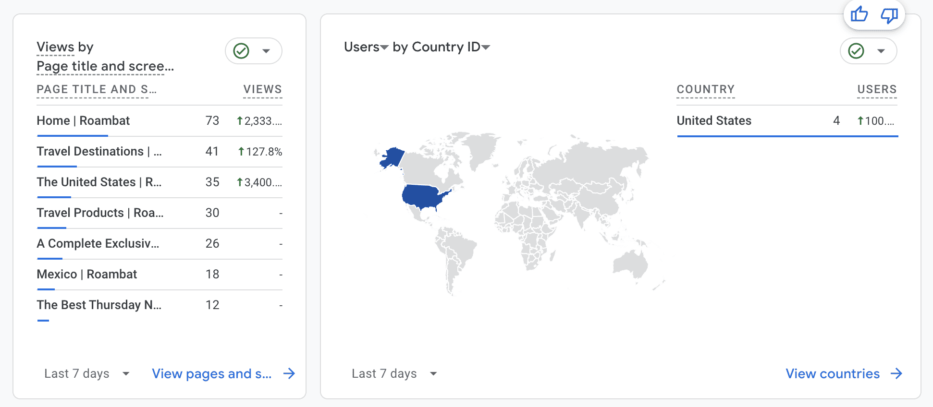Open Last 7 days selector on Country card

click(394, 373)
